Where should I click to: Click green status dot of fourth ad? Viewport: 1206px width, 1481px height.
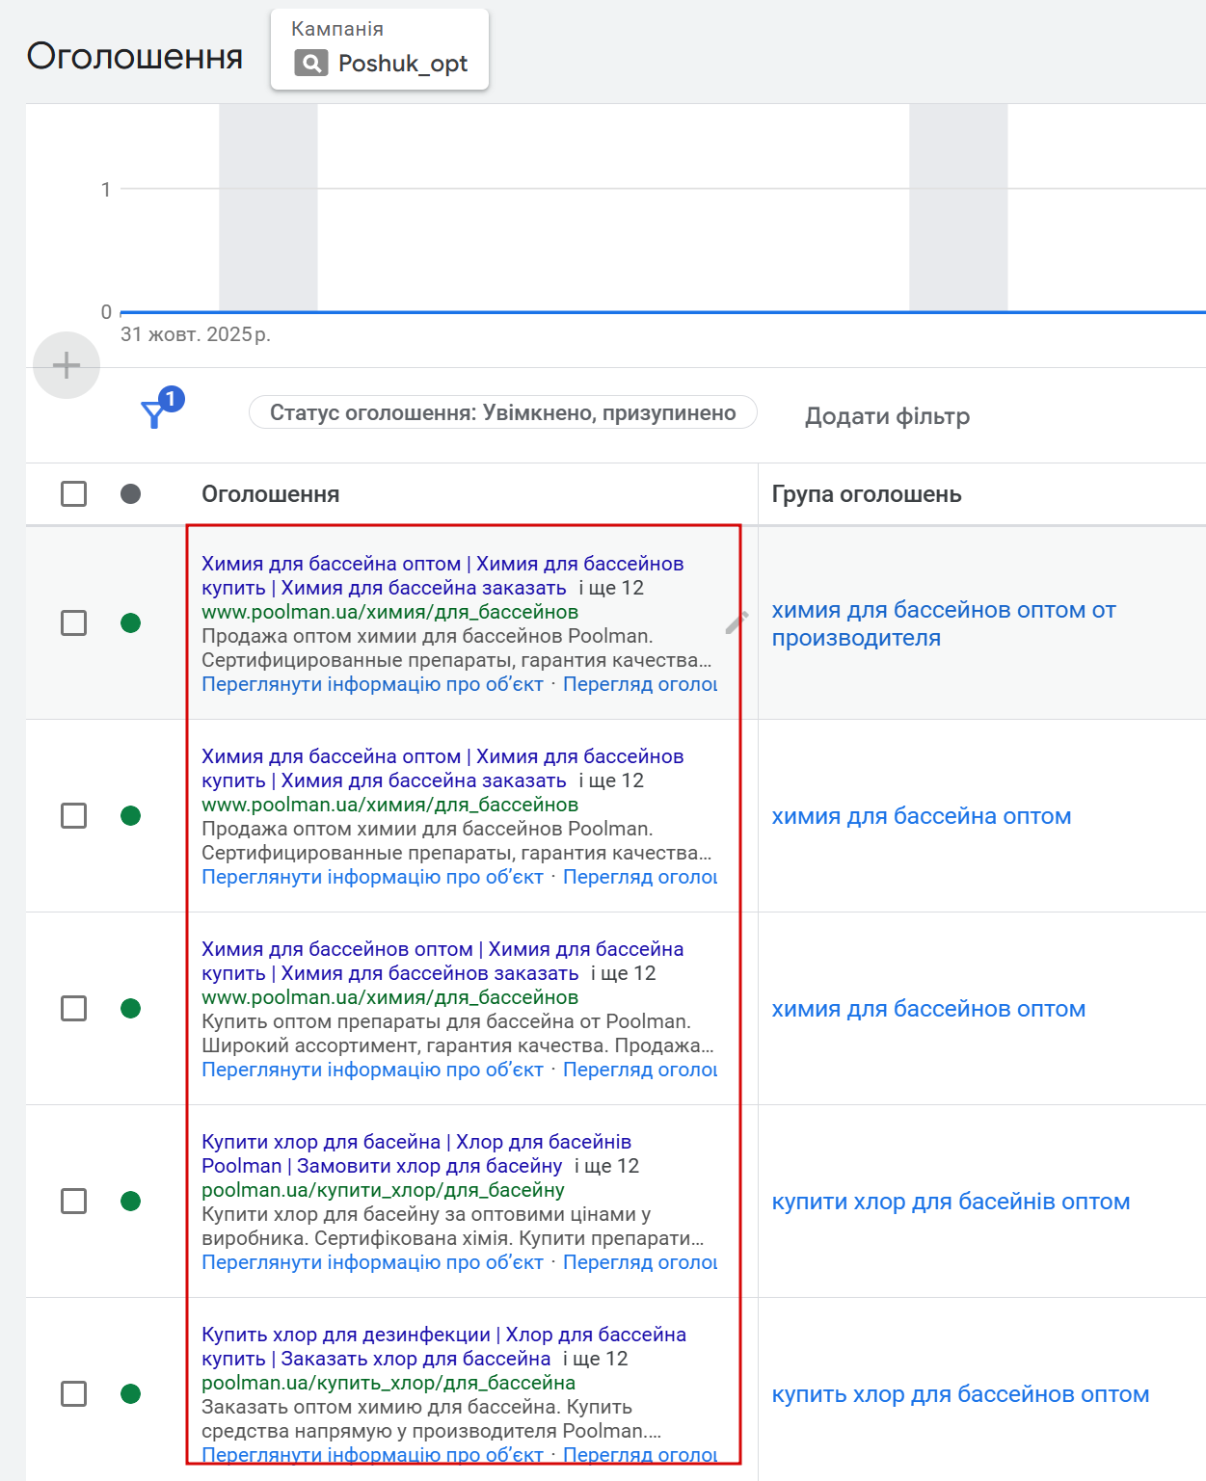[131, 1202]
